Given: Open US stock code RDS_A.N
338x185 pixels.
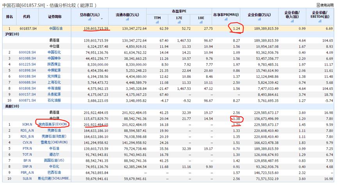Looking at the screenshot, I should tap(27, 130).
